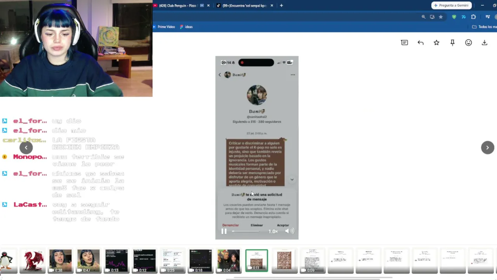Select the 0:25 video thumbnail

pyautogui.click(x=172, y=261)
